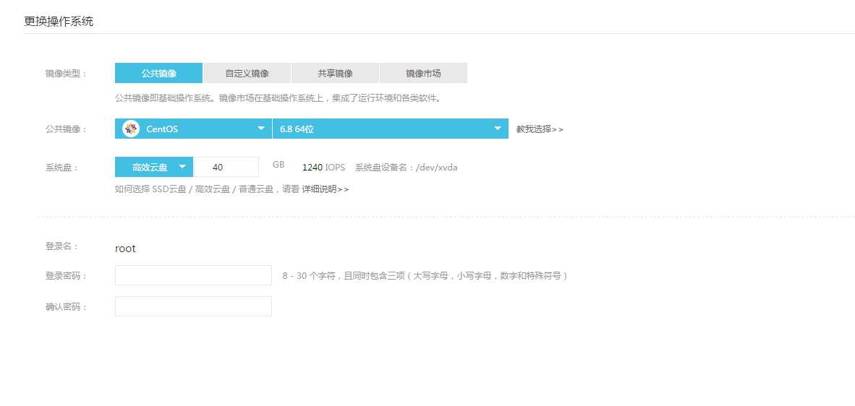The height and width of the screenshot is (406, 855).
Task: Open the 教我选择>> help link
Action: (x=540, y=129)
